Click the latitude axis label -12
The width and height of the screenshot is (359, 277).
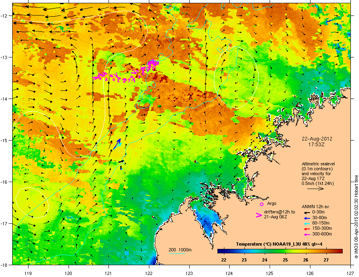coord(4,15)
